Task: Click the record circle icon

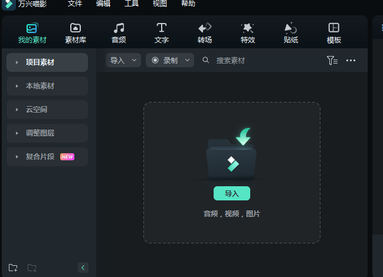Action: (155, 60)
